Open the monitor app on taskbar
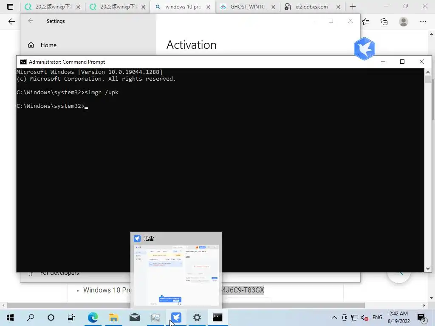 [x=155, y=318]
